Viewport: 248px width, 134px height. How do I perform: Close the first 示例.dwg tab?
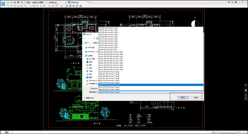(x=66, y=2)
